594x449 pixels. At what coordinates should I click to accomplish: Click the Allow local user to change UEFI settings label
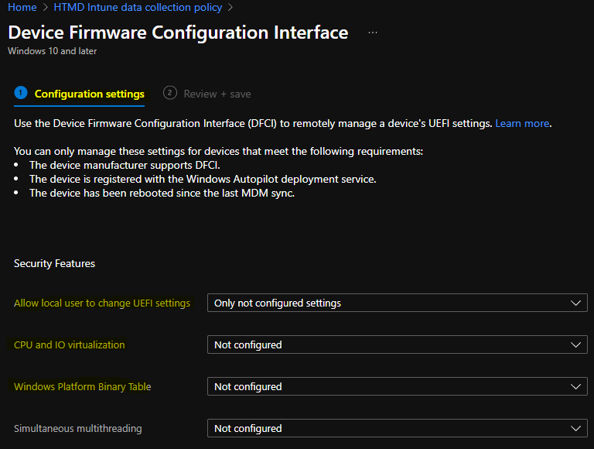point(102,303)
